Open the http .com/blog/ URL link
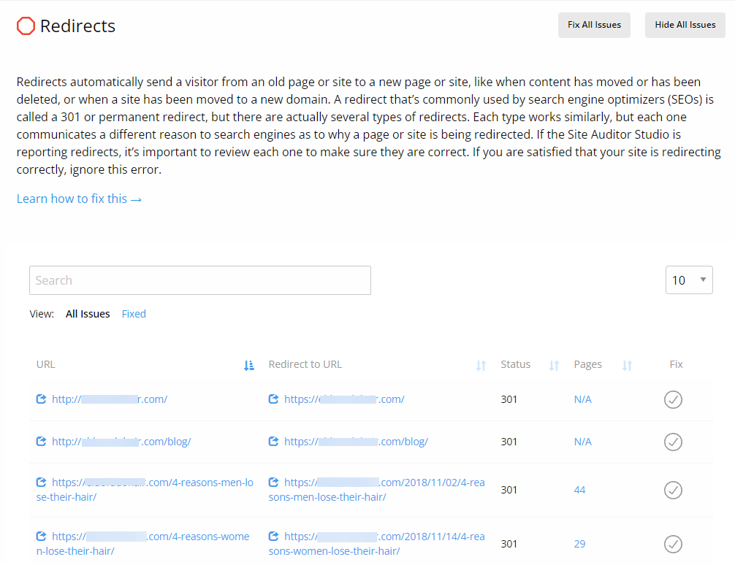Image resolution: width=735 pixels, height=565 pixels. (121, 442)
